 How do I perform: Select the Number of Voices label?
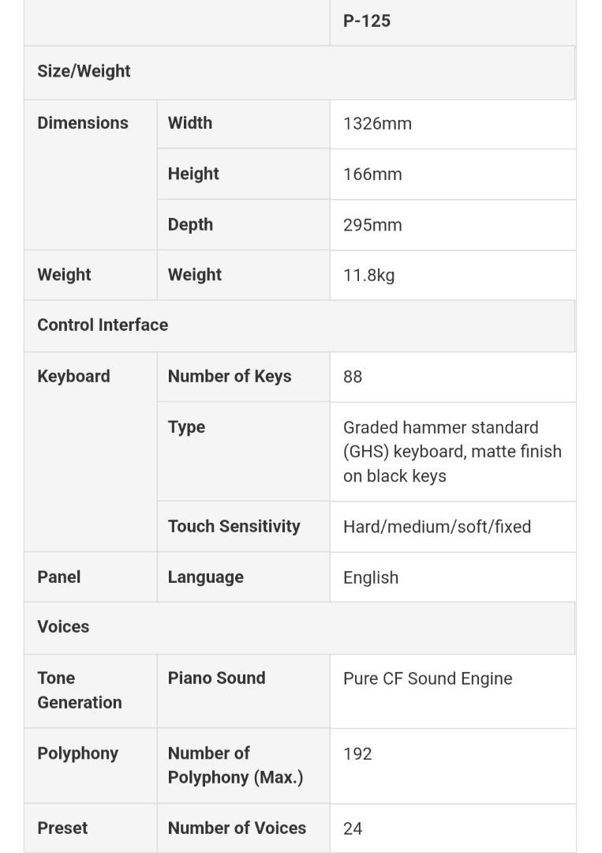tap(237, 829)
